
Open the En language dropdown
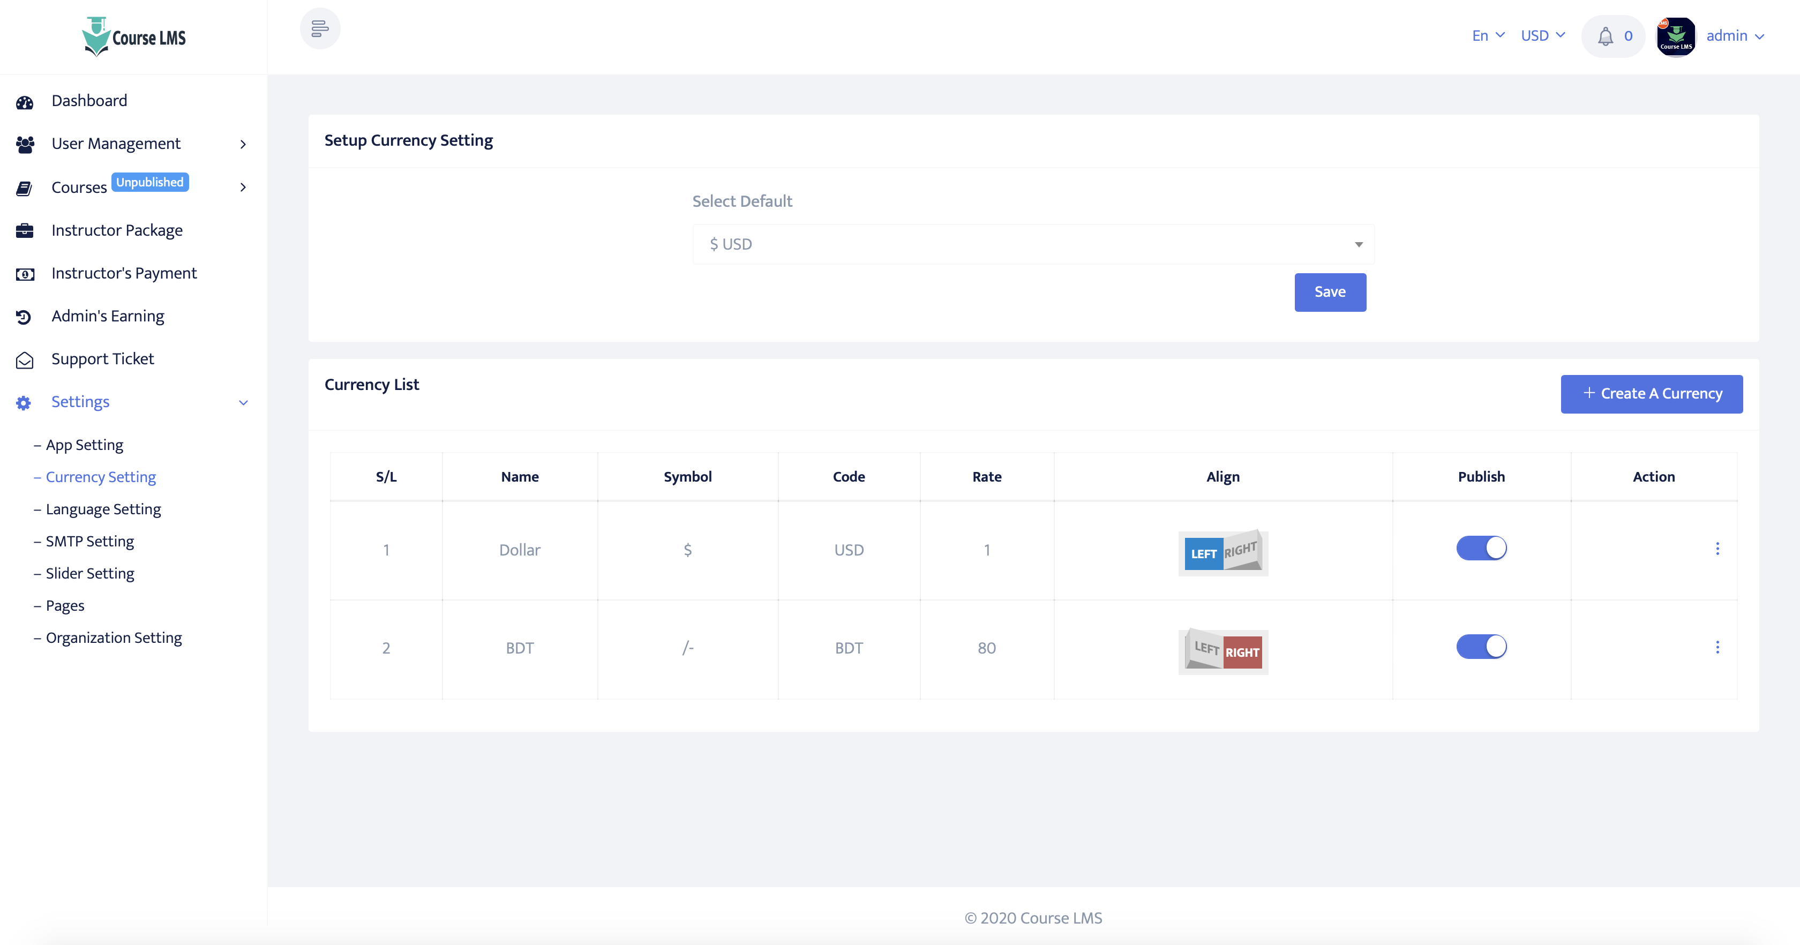point(1488,36)
